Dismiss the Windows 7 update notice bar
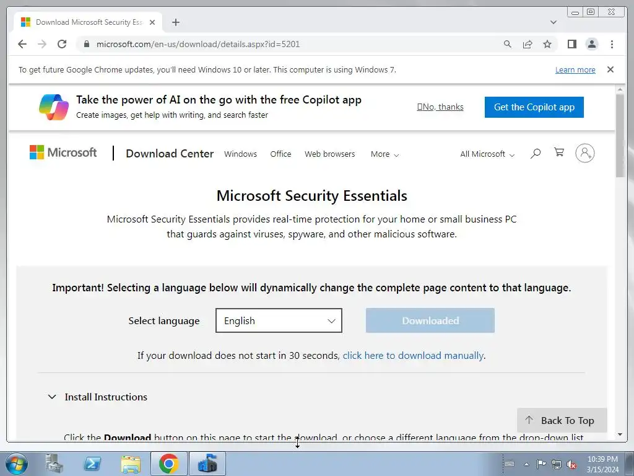 (x=610, y=69)
